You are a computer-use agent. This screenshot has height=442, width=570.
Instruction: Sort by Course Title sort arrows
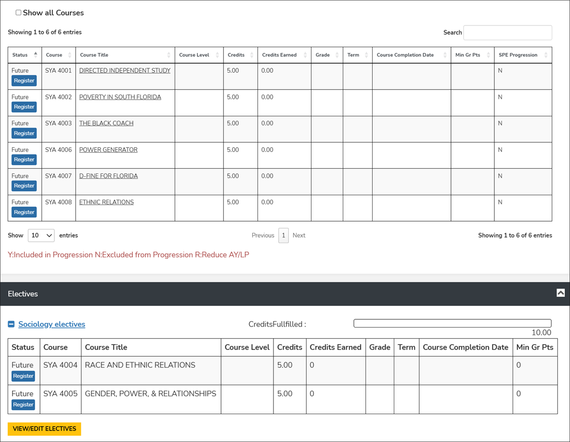[x=168, y=55]
